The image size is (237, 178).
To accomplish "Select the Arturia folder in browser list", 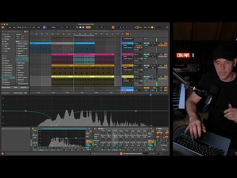I will tap(22, 58).
